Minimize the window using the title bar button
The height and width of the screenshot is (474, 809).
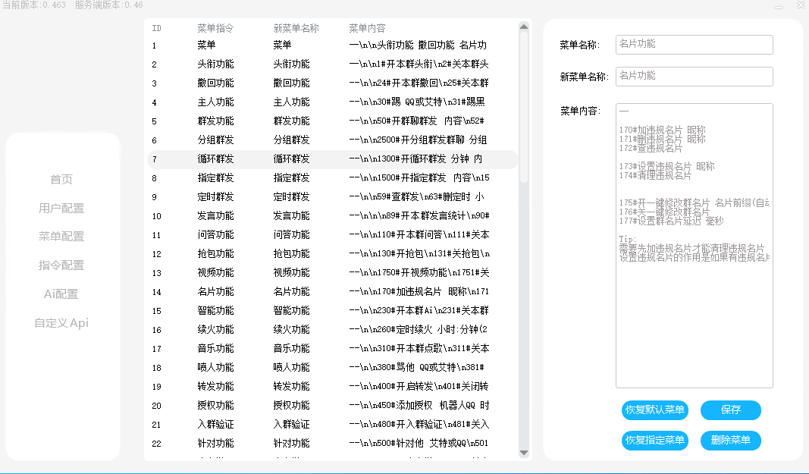click(x=779, y=7)
